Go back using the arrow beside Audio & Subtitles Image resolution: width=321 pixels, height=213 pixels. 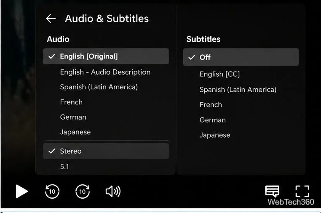pos(51,19)
